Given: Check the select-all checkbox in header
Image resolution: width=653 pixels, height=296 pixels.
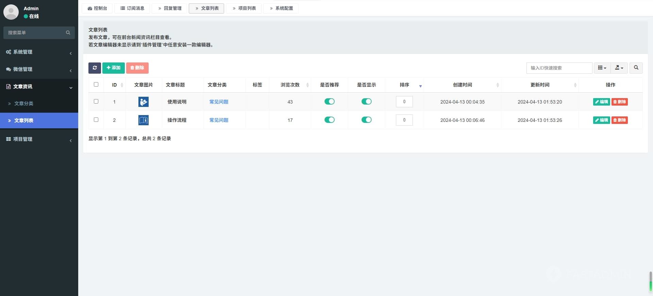Looking at the screenshot, I should tap(96, 85).
